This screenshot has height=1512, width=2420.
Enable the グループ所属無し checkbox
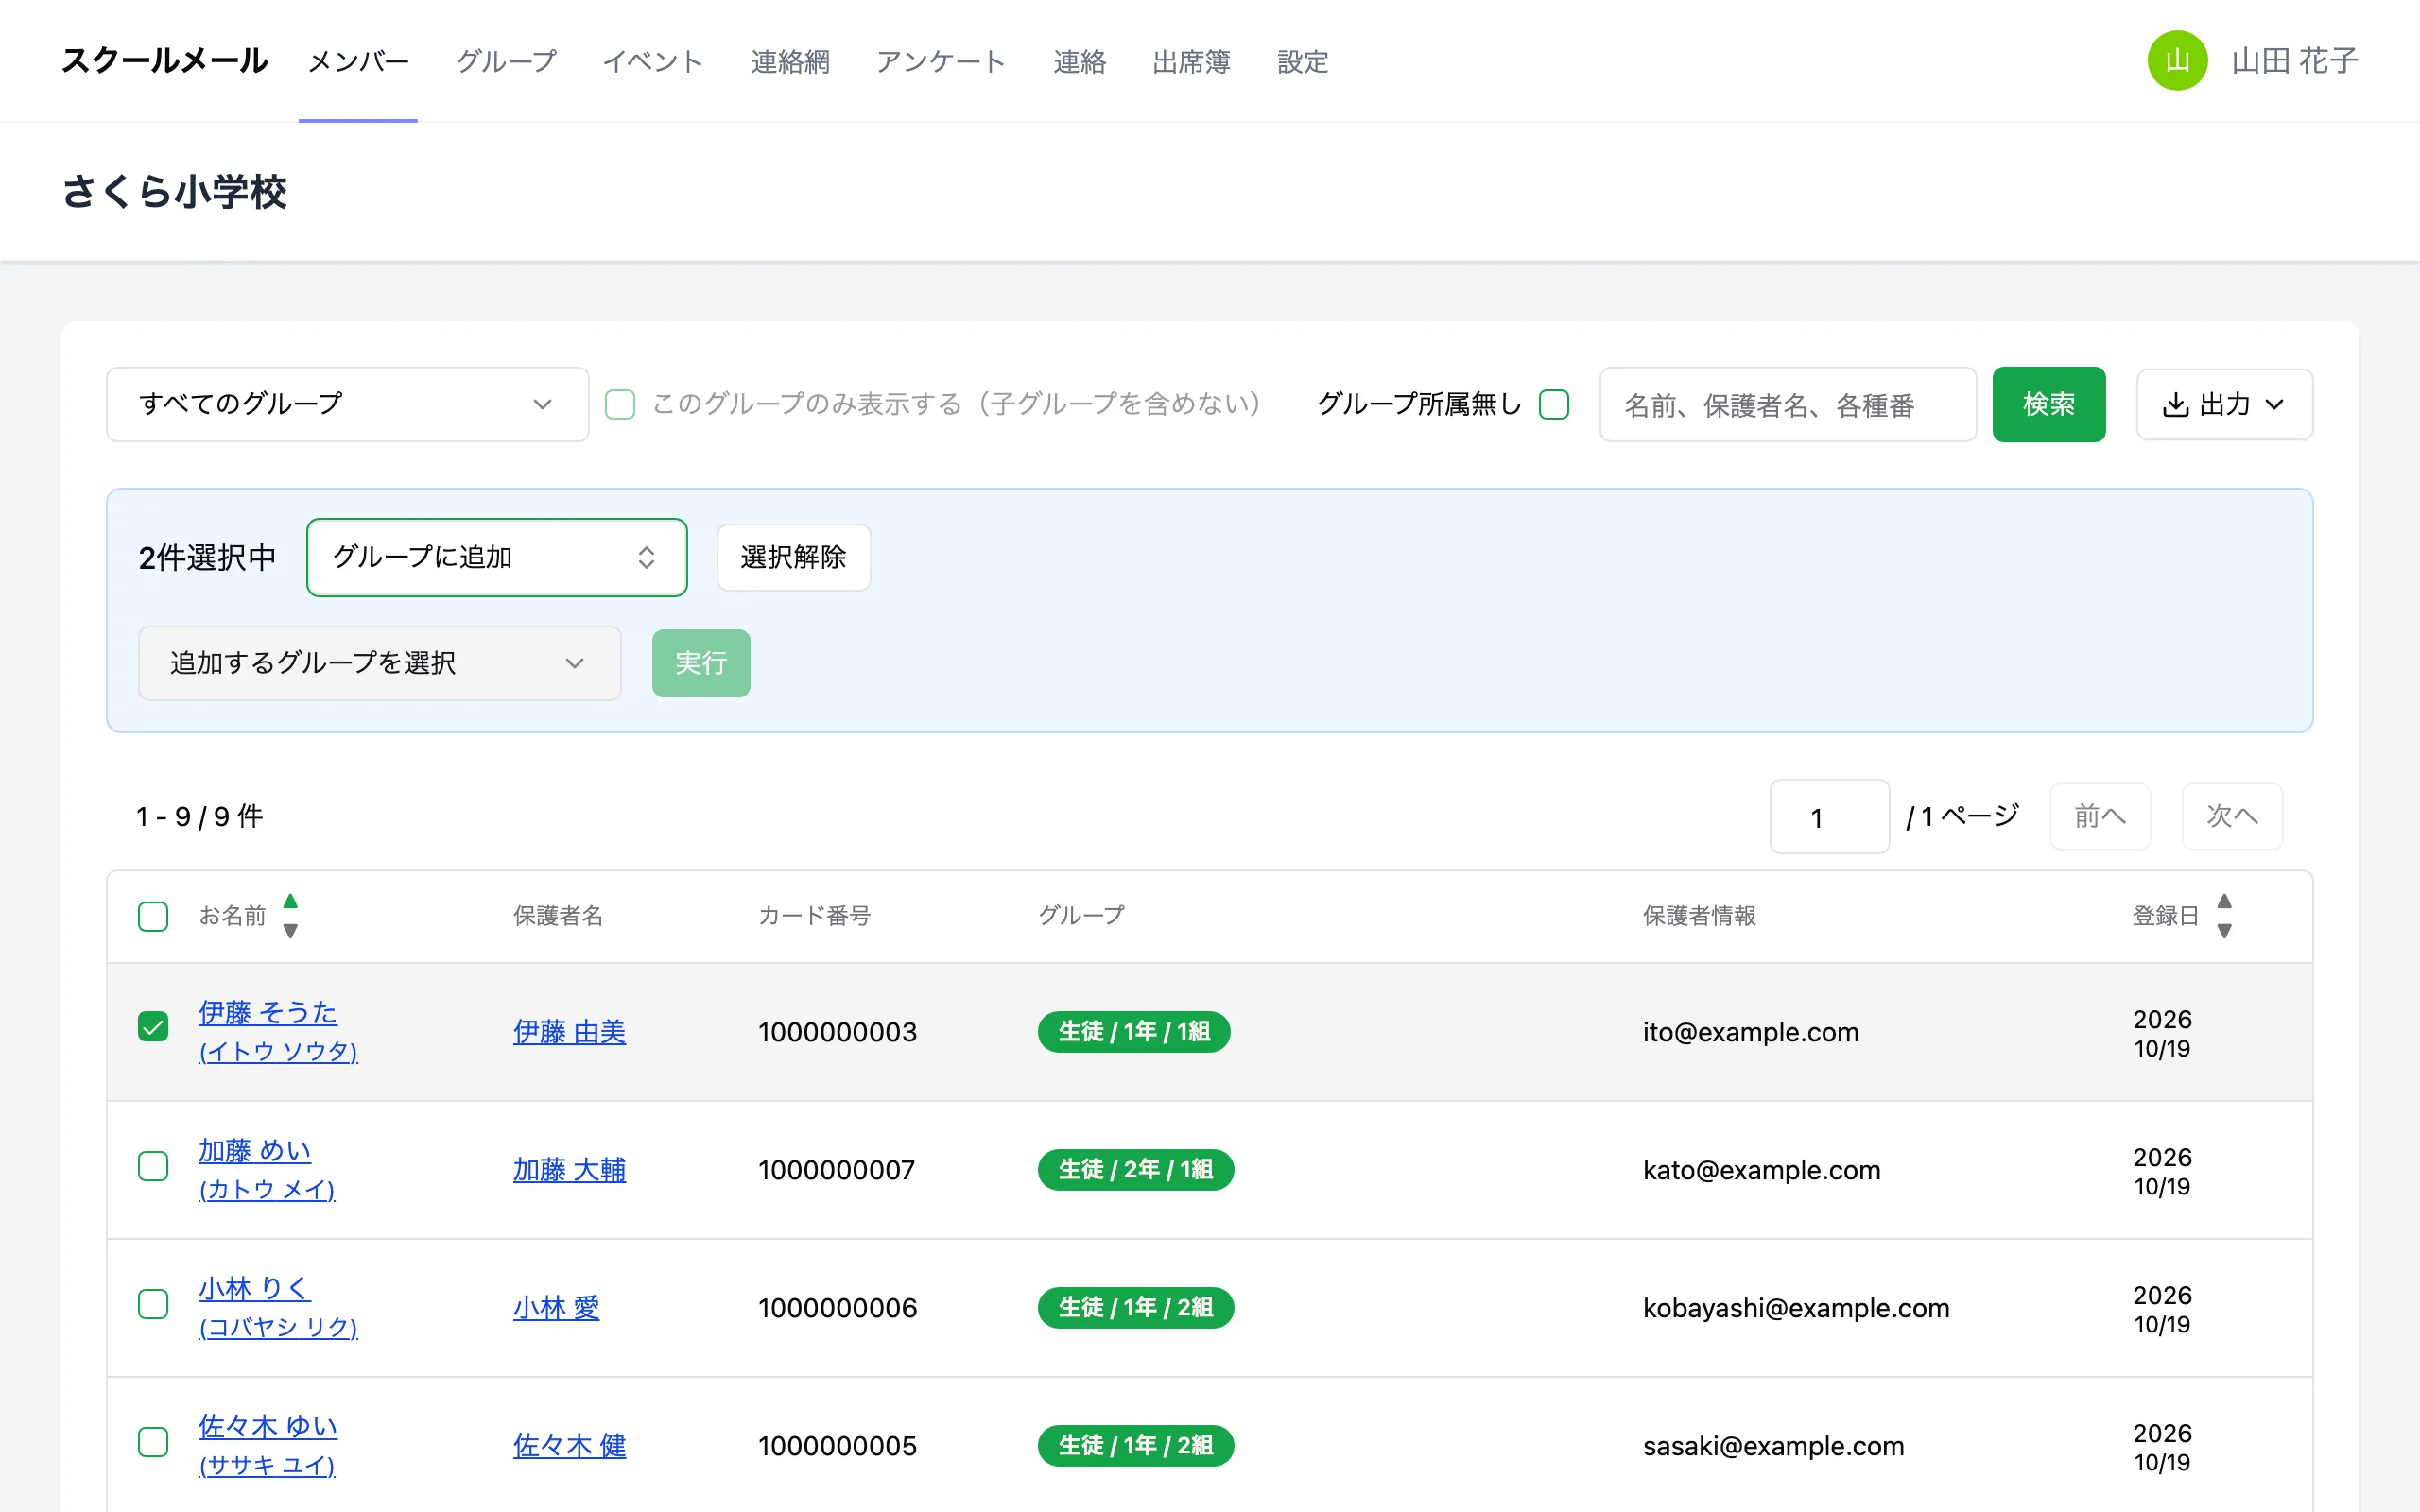[1554, 404]
